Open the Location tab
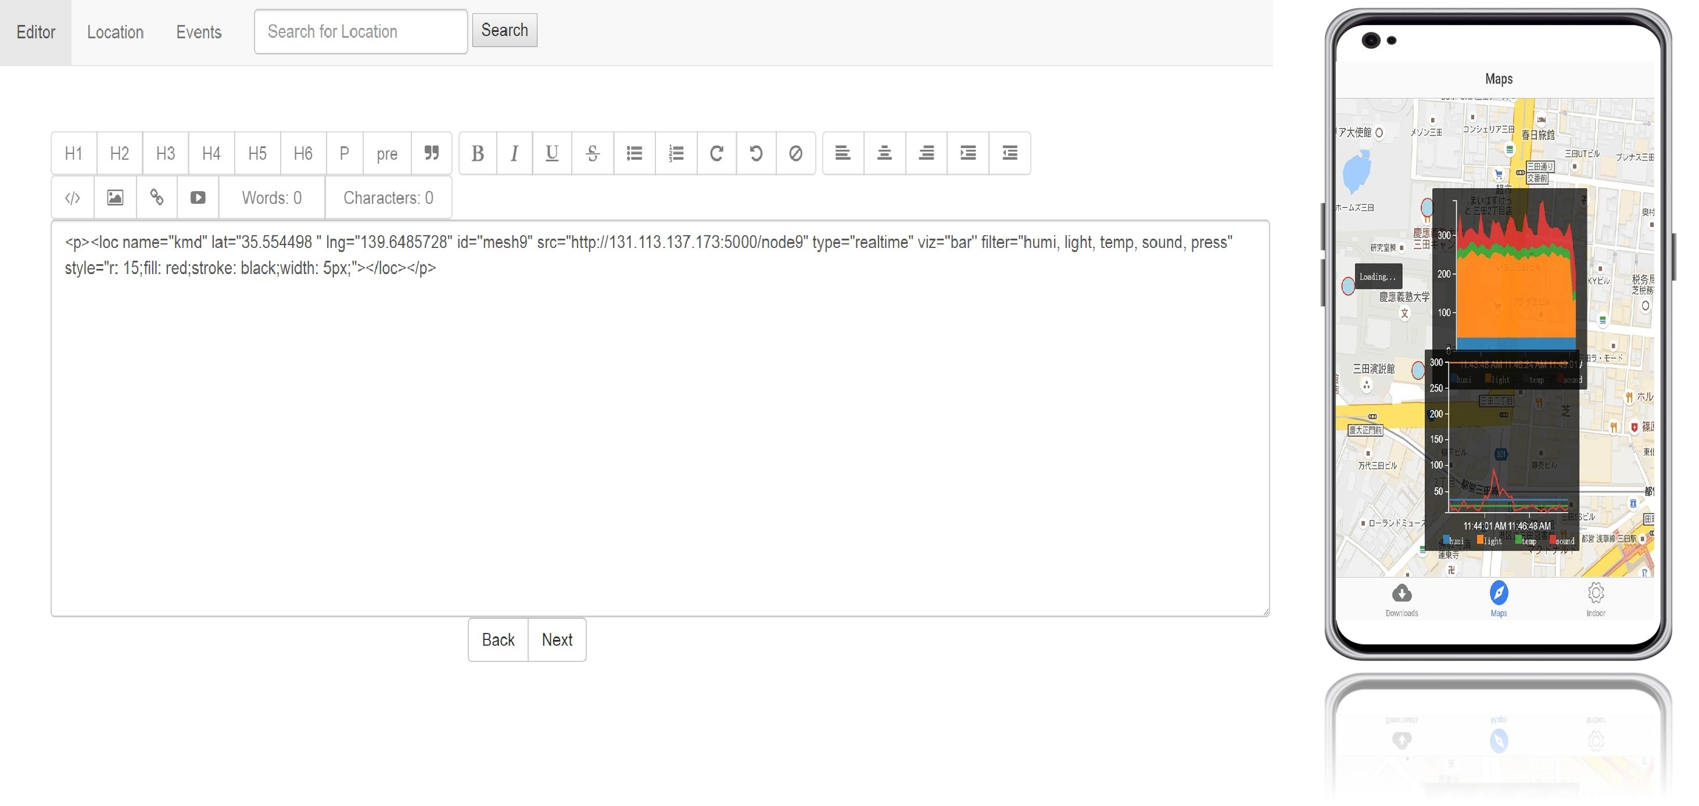The width and height of the screenshot is (1699, 806). 116,33
